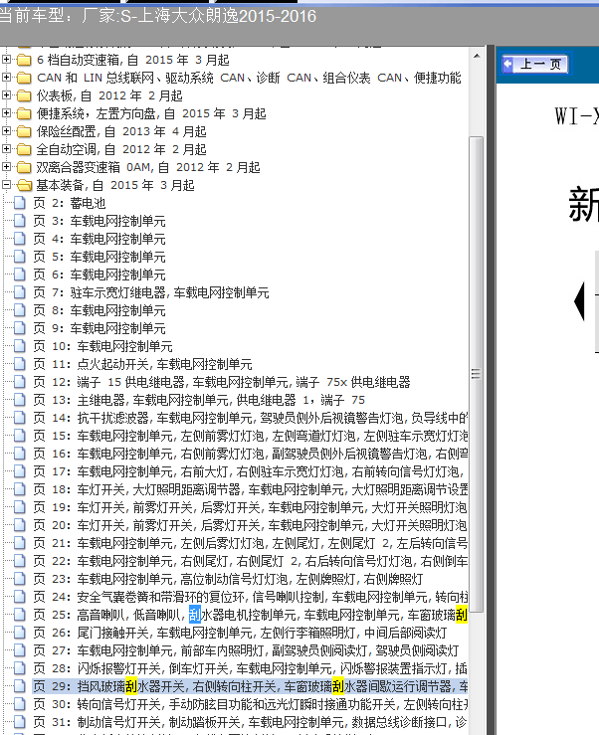Click the page icon for 页 2: 蓄电池

coord(20,203)
